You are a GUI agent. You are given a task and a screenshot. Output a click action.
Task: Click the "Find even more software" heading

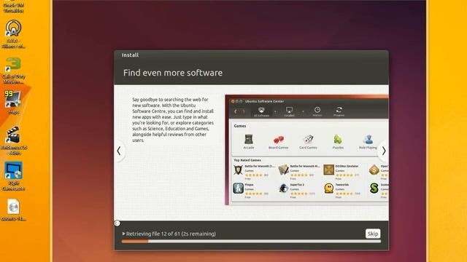173,73
